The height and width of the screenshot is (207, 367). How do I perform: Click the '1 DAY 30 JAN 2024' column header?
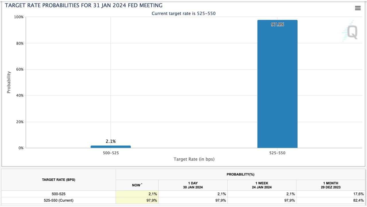pyautogui.click(x=193, y=185)
